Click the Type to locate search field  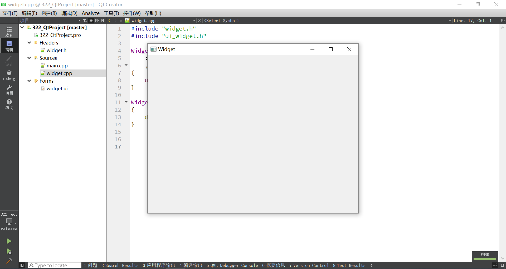coord(54,265)
